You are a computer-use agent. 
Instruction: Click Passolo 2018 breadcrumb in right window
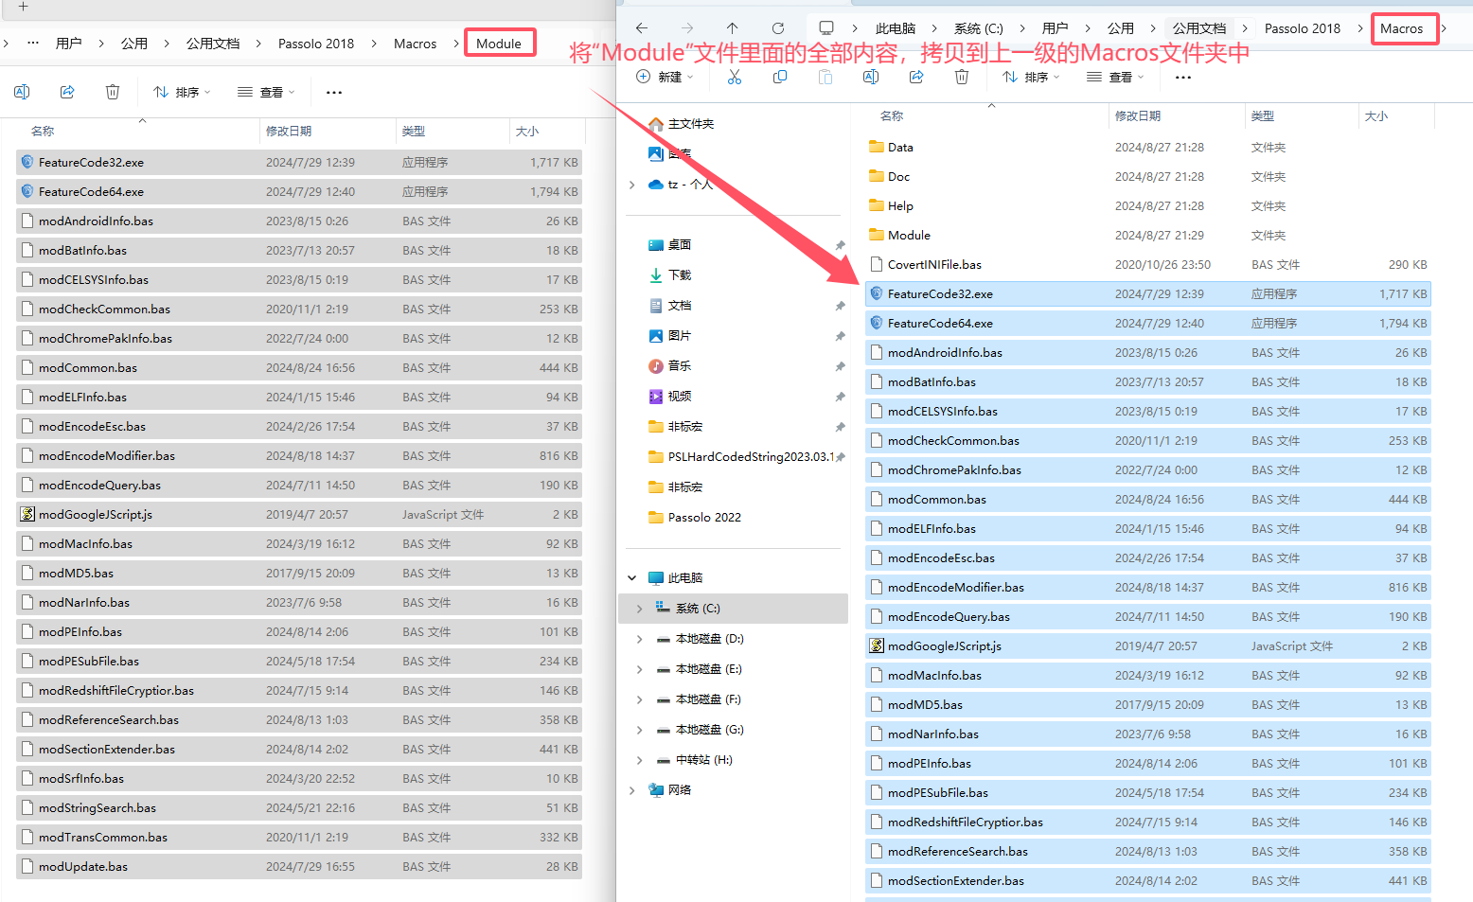click(1303, 28)
